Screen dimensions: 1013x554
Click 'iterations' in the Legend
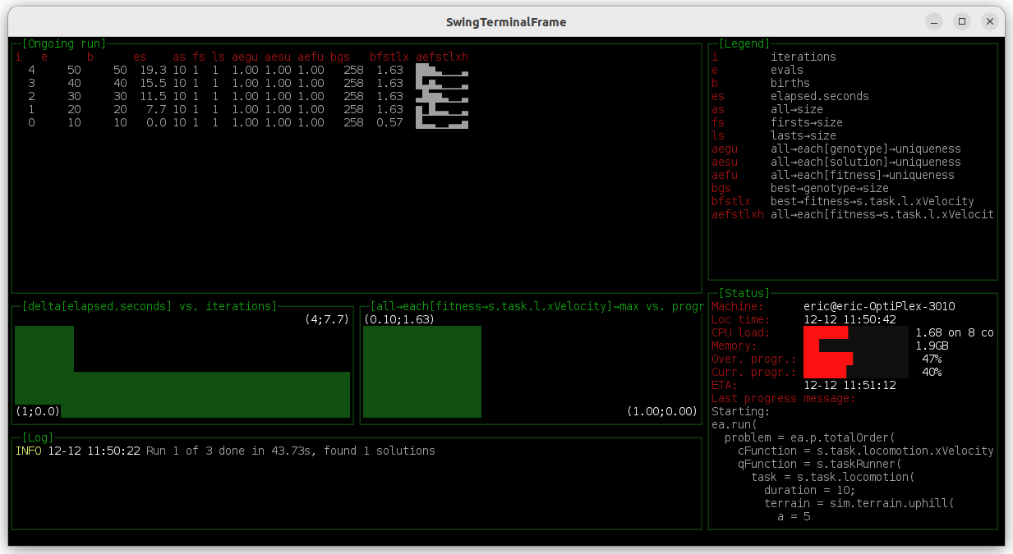point(803,57)
